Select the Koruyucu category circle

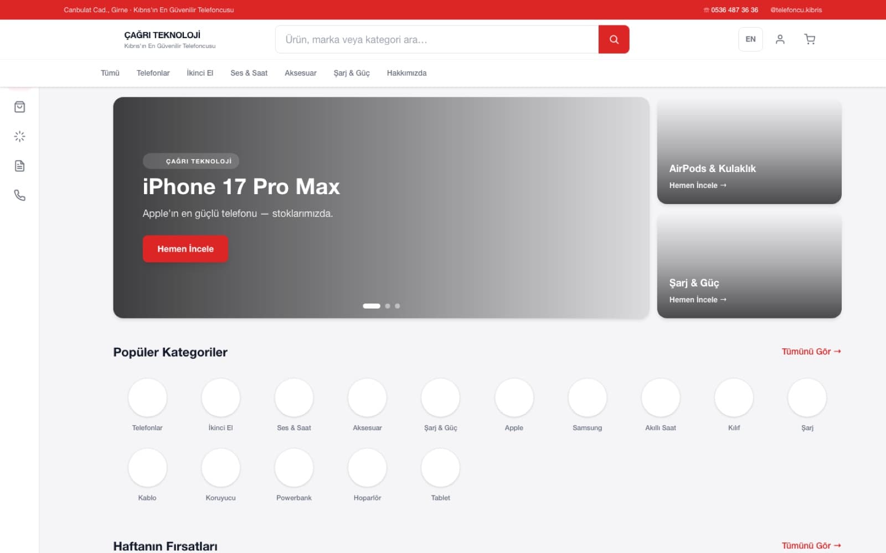pos(220,468)
